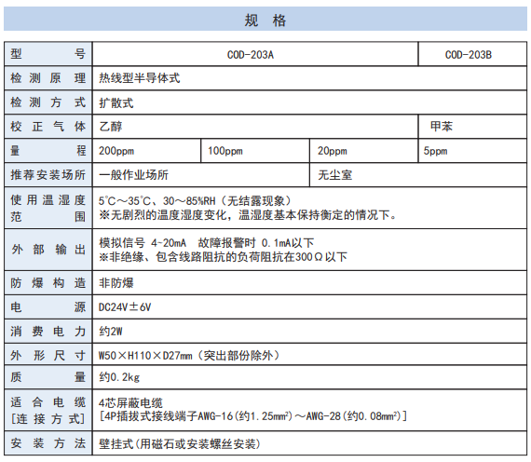Click the 4芯屏蔽电缆 cable text
Screen dimensions: 531x462
pyautogui.click(x=130, y=402)
